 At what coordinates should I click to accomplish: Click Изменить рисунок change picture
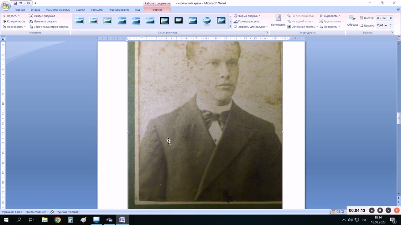(43, 21)
